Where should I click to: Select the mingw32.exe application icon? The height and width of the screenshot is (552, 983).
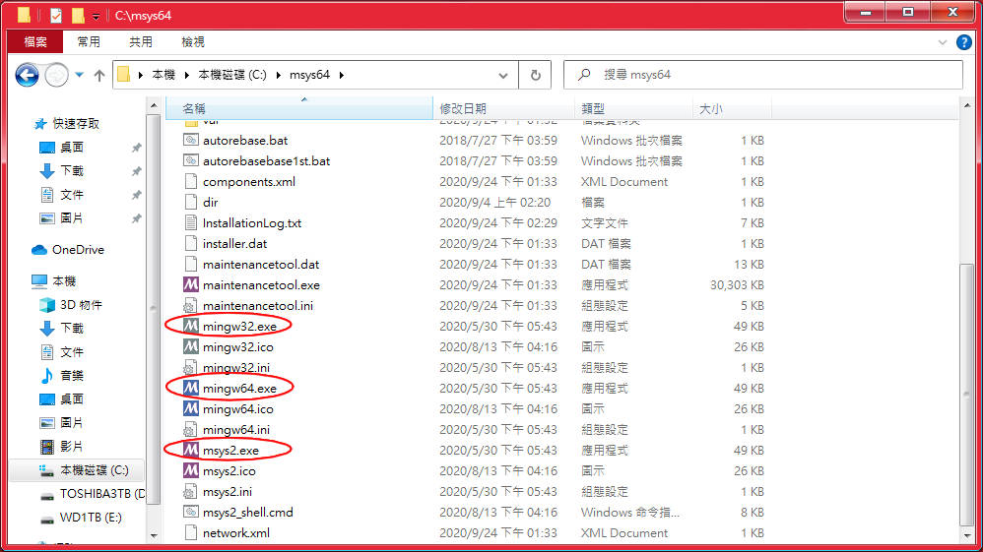coord(190,326)
